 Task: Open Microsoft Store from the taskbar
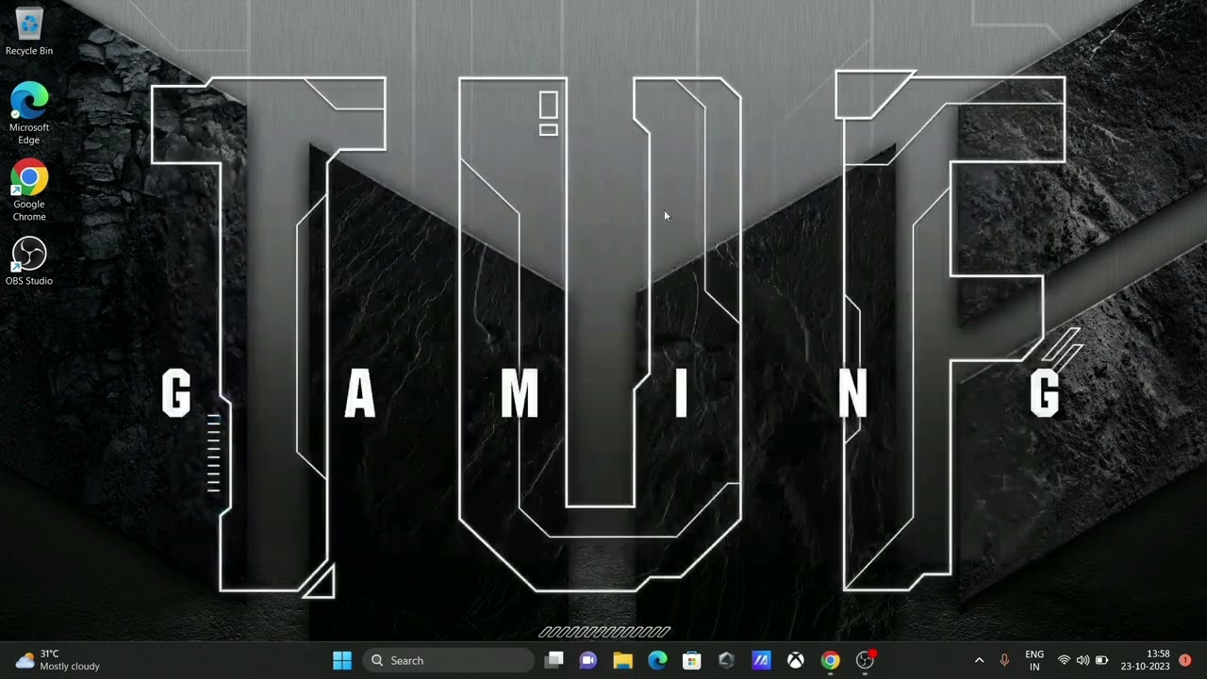(692, 660)
